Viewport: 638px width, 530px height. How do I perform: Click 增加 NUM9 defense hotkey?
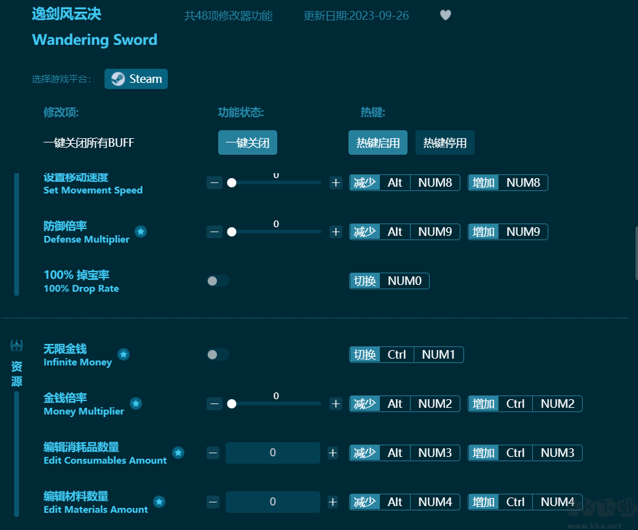coord(508,232)
